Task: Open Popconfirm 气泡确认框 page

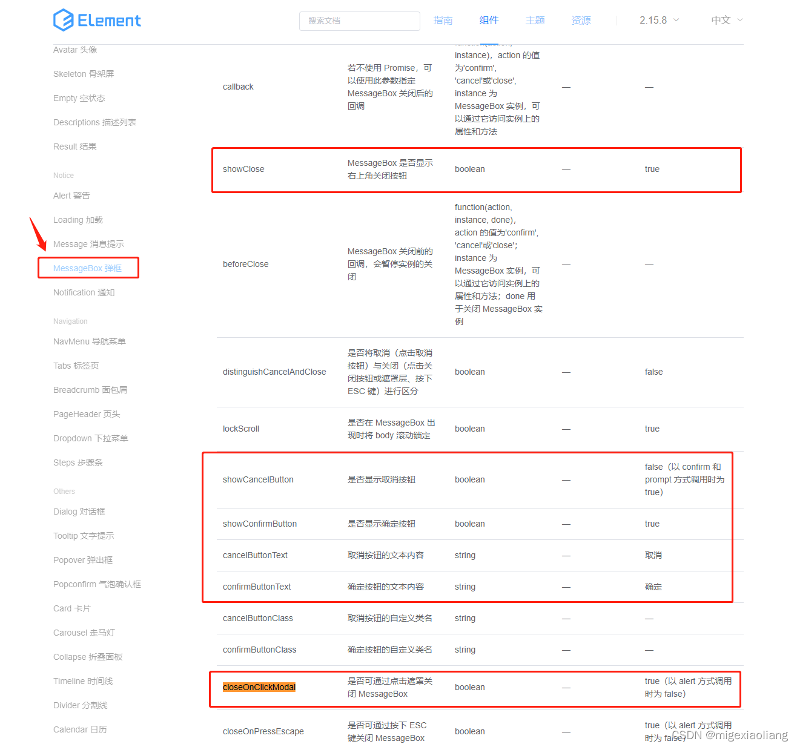Action: [x=97, y=584]
